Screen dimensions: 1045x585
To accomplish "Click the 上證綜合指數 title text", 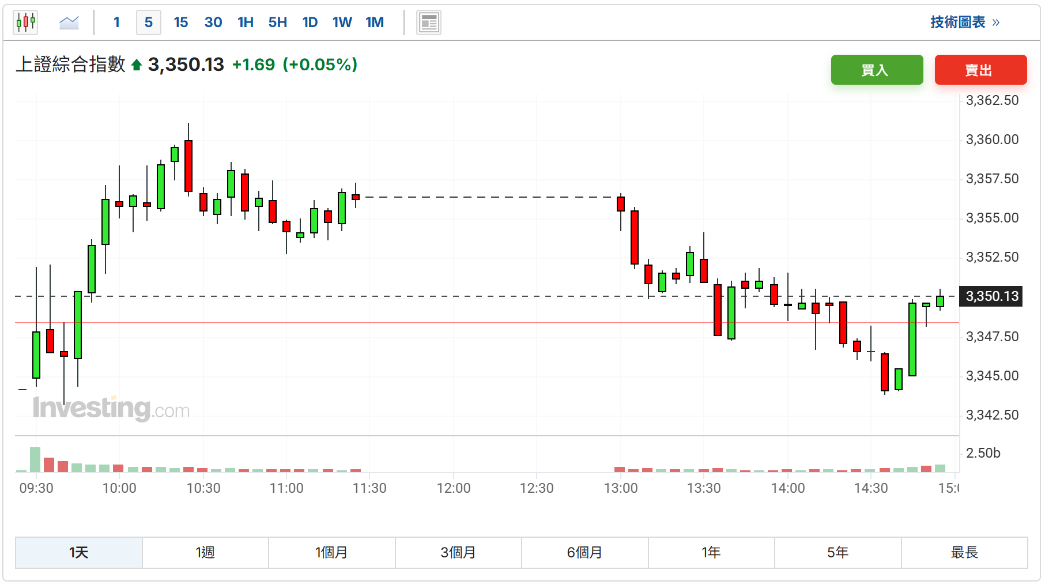I will tap(70, 64).
